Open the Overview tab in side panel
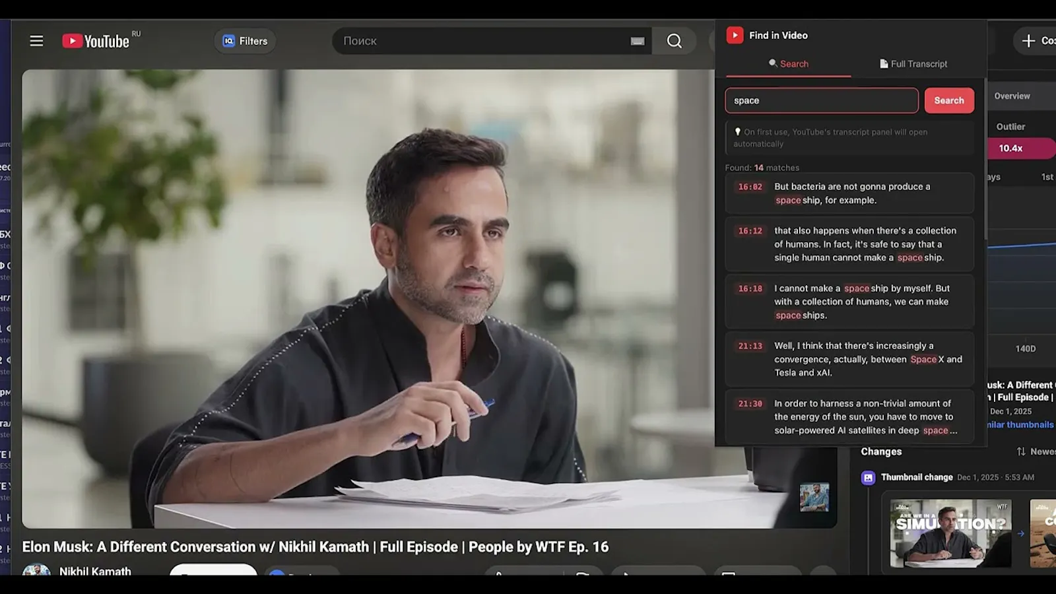This screenshot has height=594, width=1056. click(x=1012, y=96)
